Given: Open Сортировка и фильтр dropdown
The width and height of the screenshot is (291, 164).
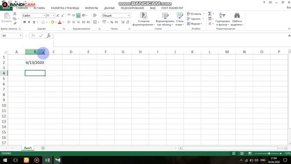Looking at the screenshot, I should (x=222, y=19).
